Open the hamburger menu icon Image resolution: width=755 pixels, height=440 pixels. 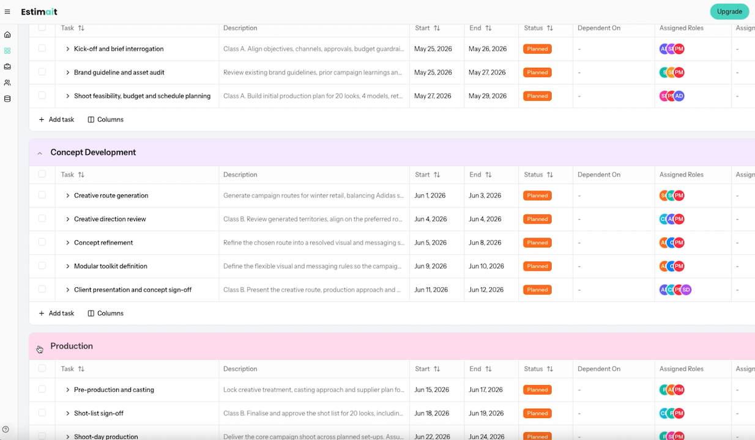[7, 12]
